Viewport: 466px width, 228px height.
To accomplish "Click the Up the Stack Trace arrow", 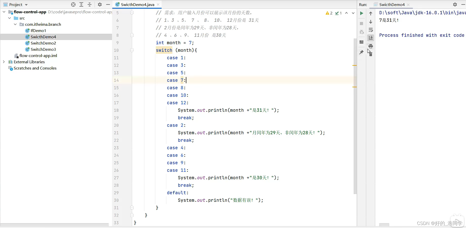I will (371, 13).
